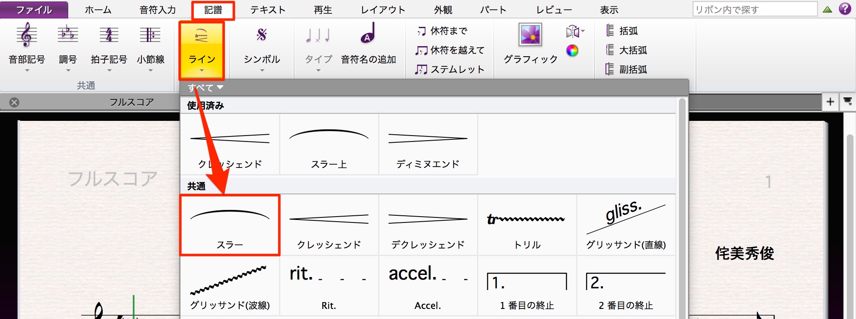This screenshot has height=319, width=856.
Task: Switch to the ホーム ribbon tab
Action: pos(98,10)
